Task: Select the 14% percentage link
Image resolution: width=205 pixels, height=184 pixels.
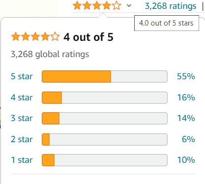Action: tap(186, 118)
